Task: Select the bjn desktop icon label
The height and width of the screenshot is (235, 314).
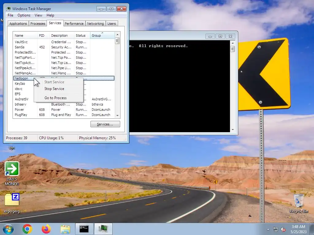Action: click(x=12, y=148)
